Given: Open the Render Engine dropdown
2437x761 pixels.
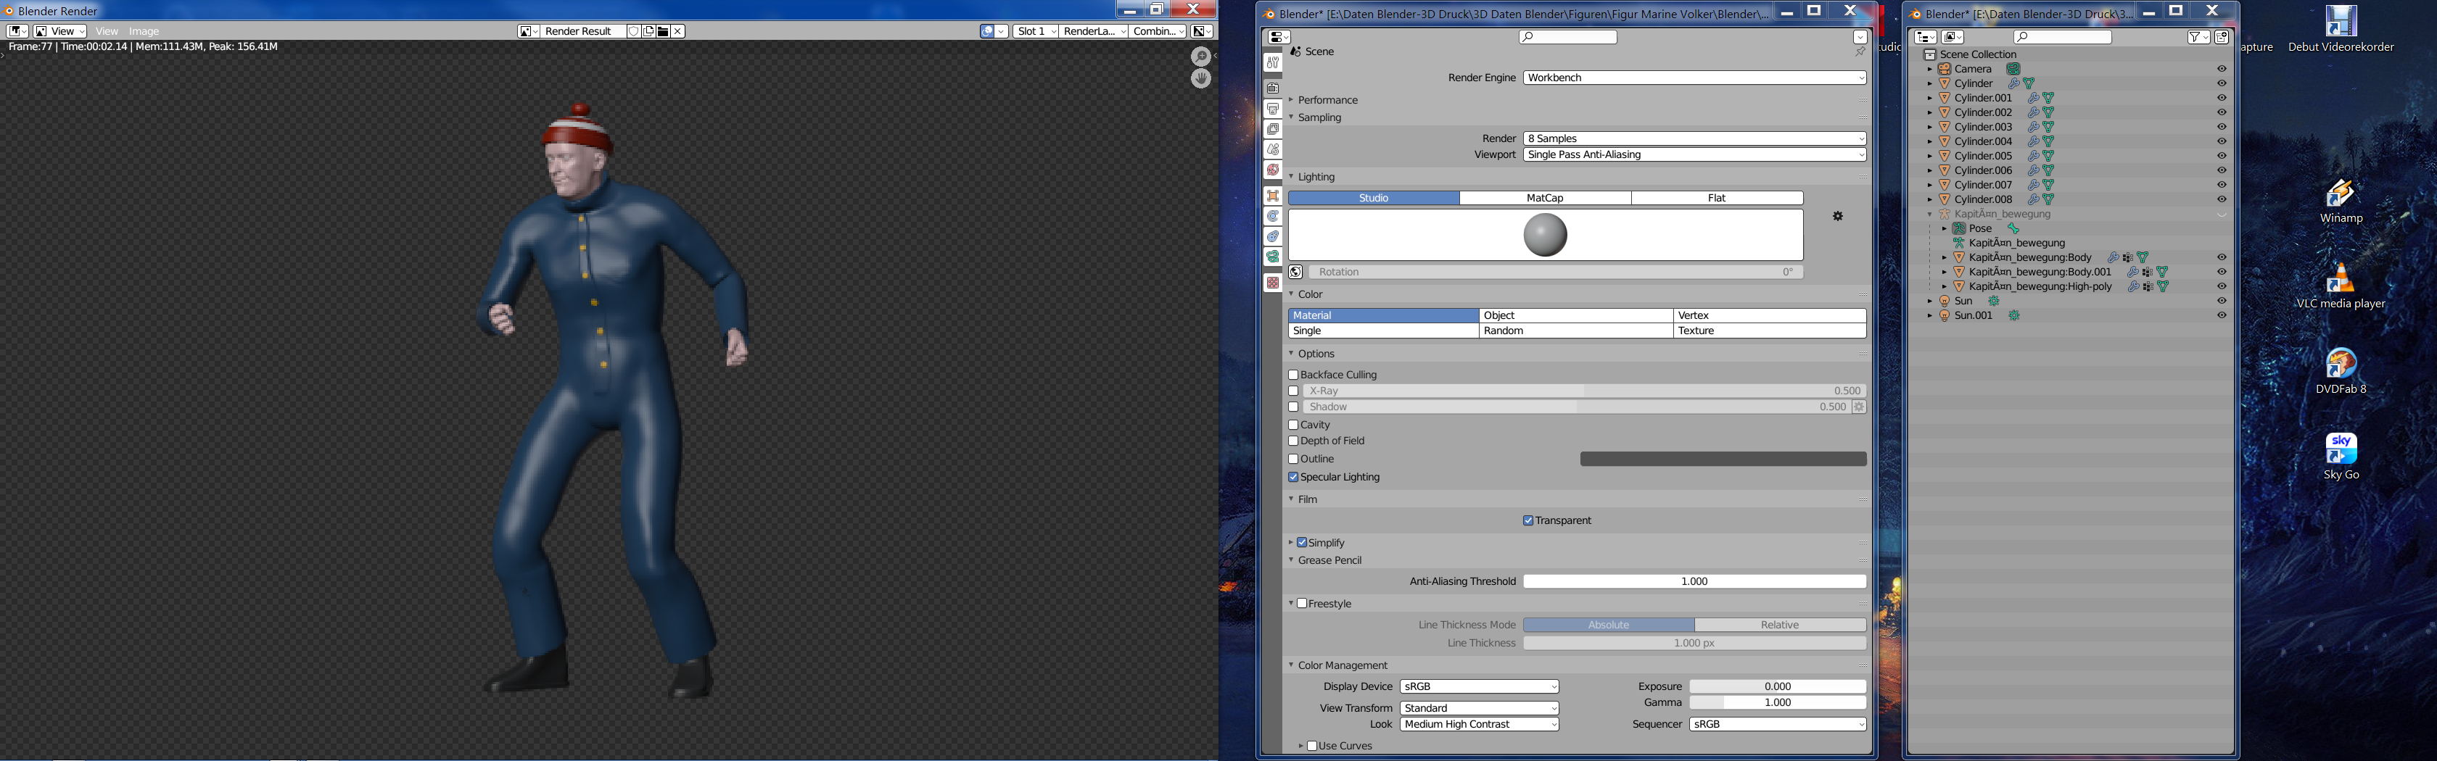Looking at the screenshot, I should (x=1694, y=78).
